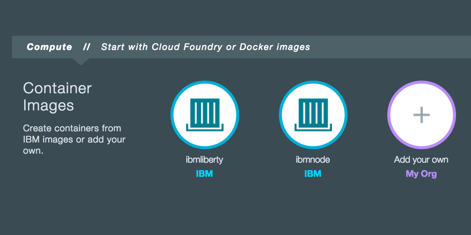Click the Add your own label

click(x=421, y=160)
